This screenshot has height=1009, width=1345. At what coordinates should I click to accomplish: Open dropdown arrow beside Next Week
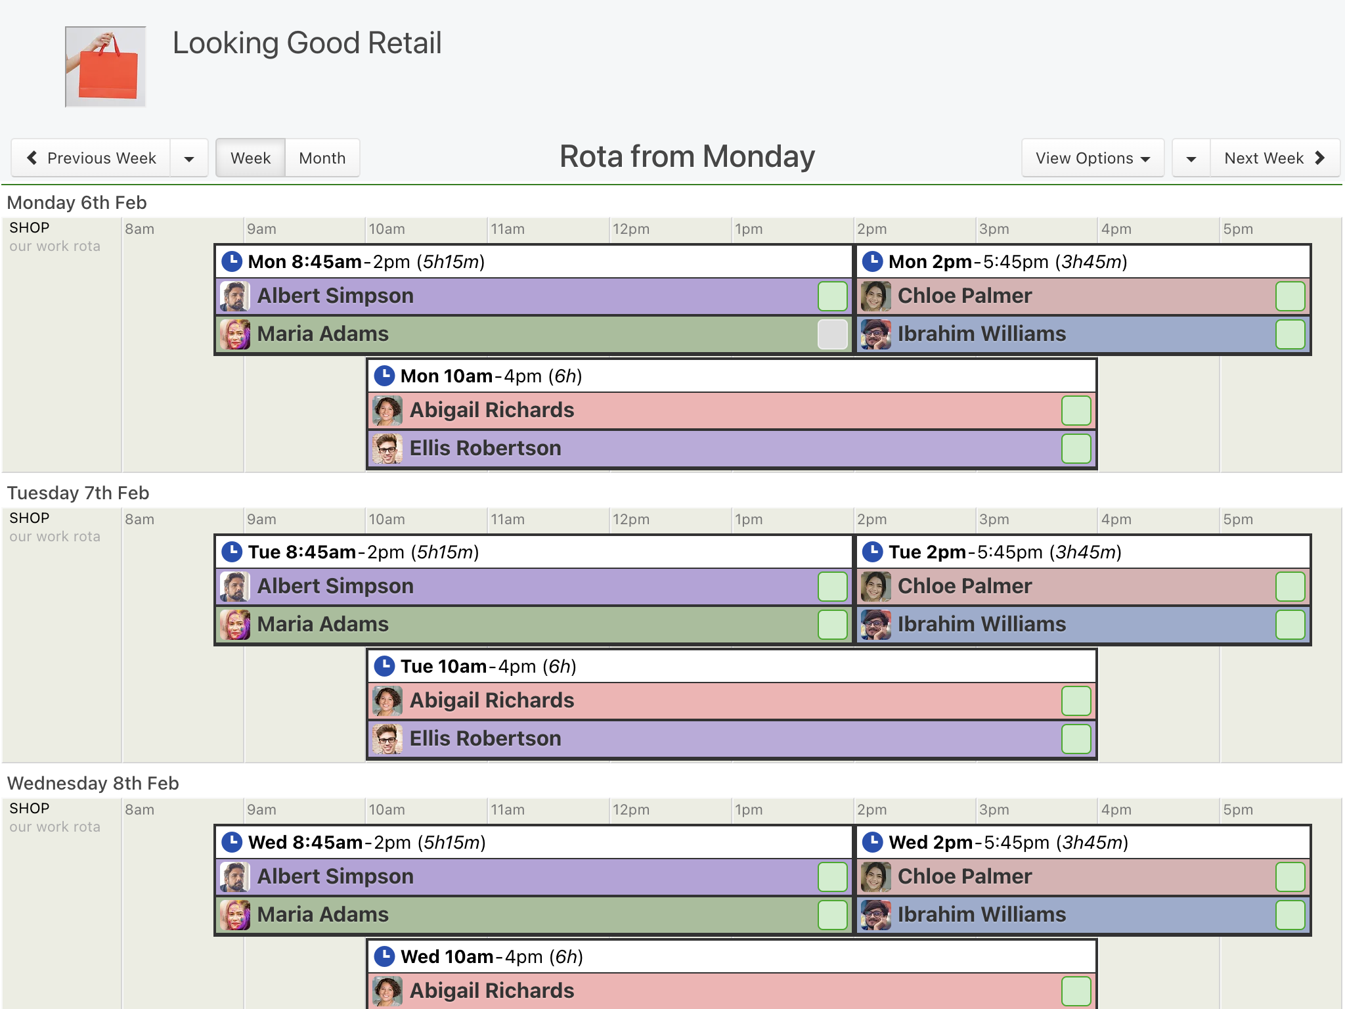click(x=1191, y=158)
